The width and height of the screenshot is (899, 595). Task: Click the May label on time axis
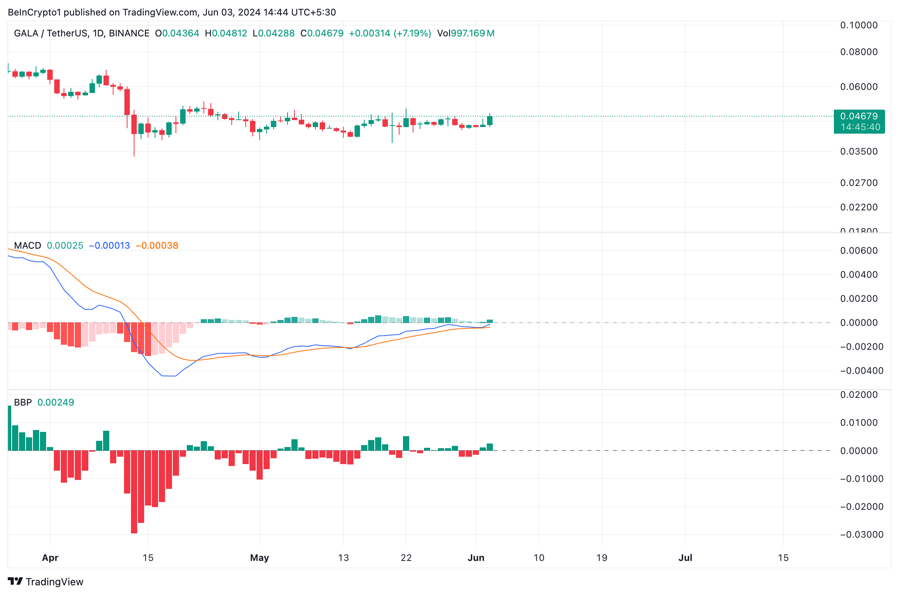[x=259, y=558]
